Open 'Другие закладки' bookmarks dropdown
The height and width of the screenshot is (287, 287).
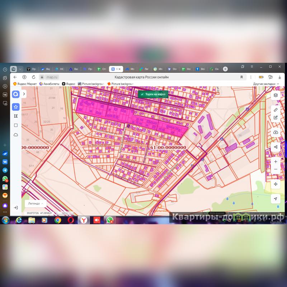[x=266, y=84]
